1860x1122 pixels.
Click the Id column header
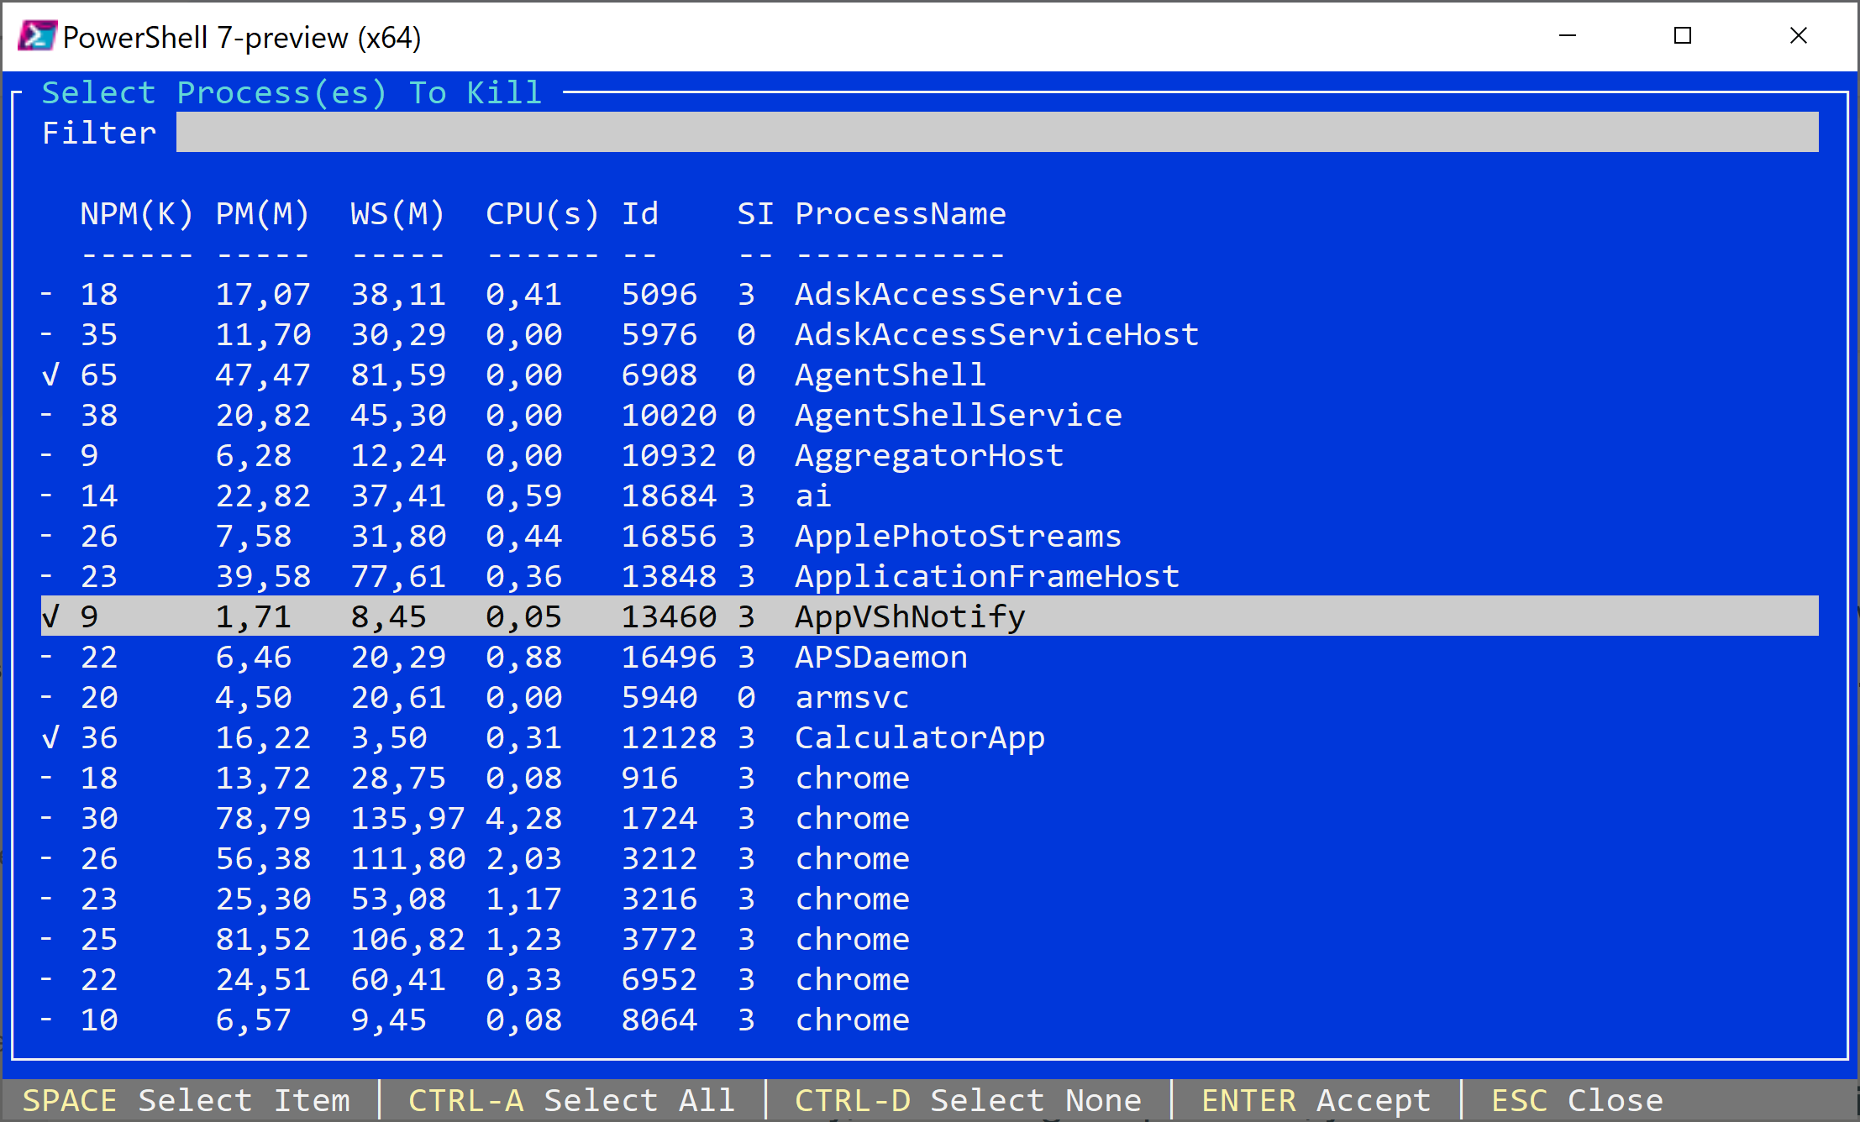(640, 214)
